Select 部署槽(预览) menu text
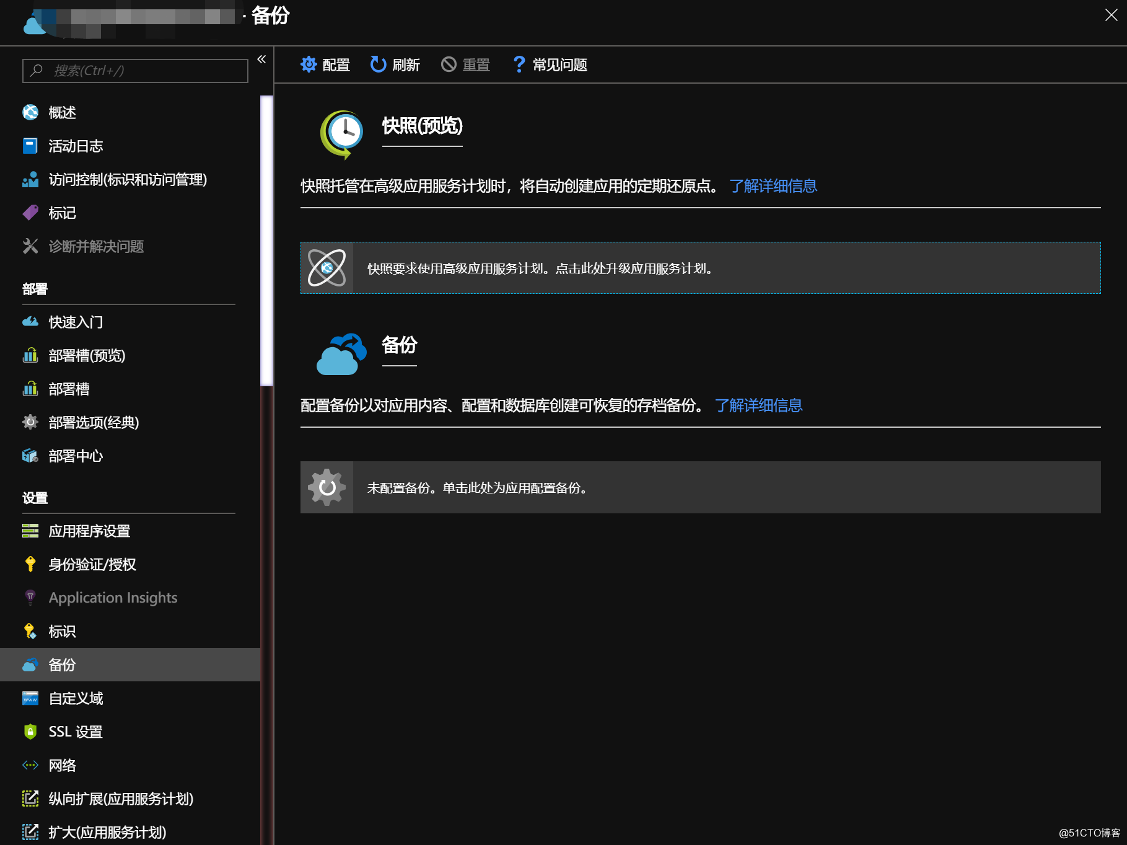The width and height of the screenshot is (1127, 845). [x=87, y=355]
